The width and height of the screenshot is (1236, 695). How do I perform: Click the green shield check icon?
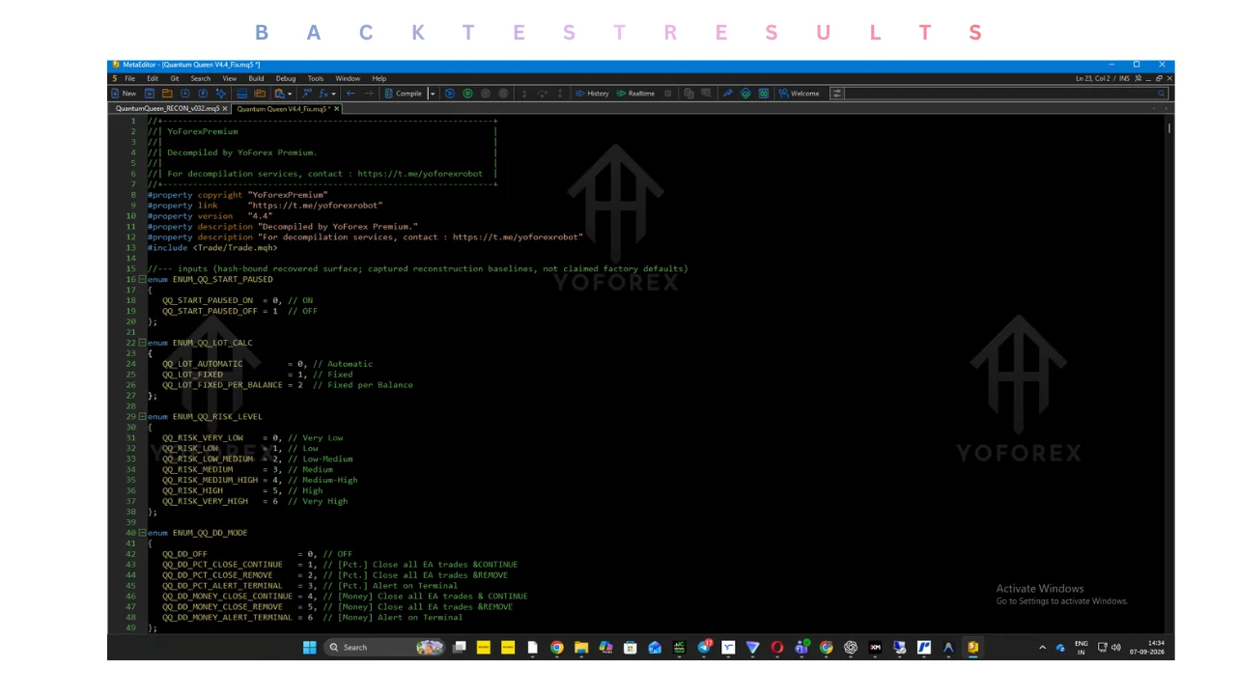(x=745, y=94)
